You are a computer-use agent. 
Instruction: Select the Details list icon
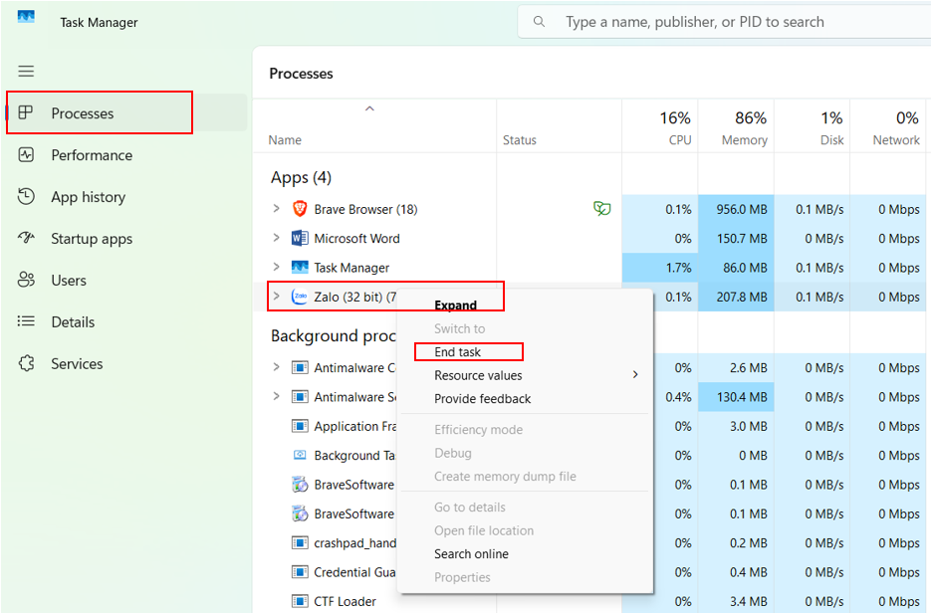pos(26,321)
